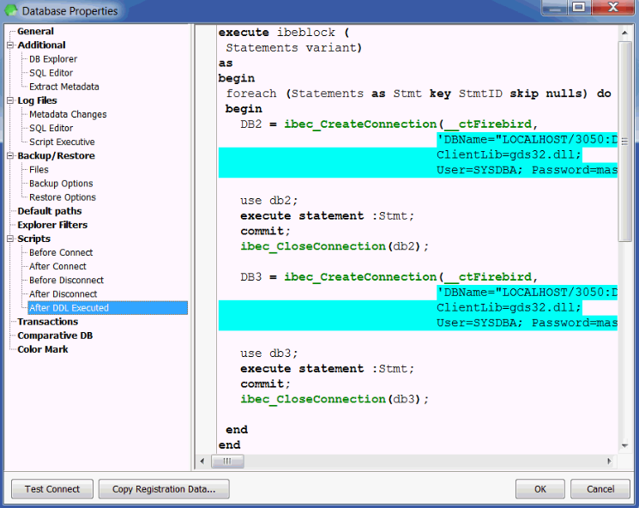Open Color Mark settings

[43, 350]
